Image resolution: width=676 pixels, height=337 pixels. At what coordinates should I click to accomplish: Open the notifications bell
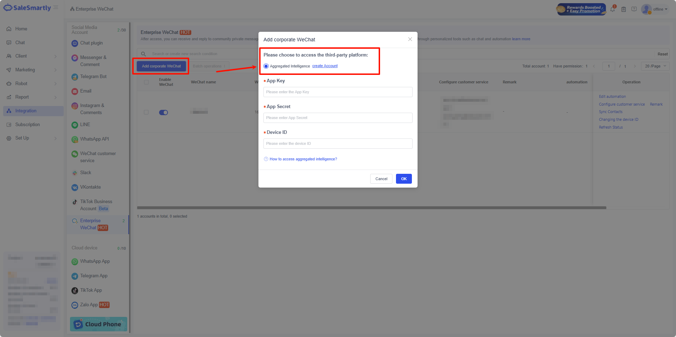click(612, 9)
